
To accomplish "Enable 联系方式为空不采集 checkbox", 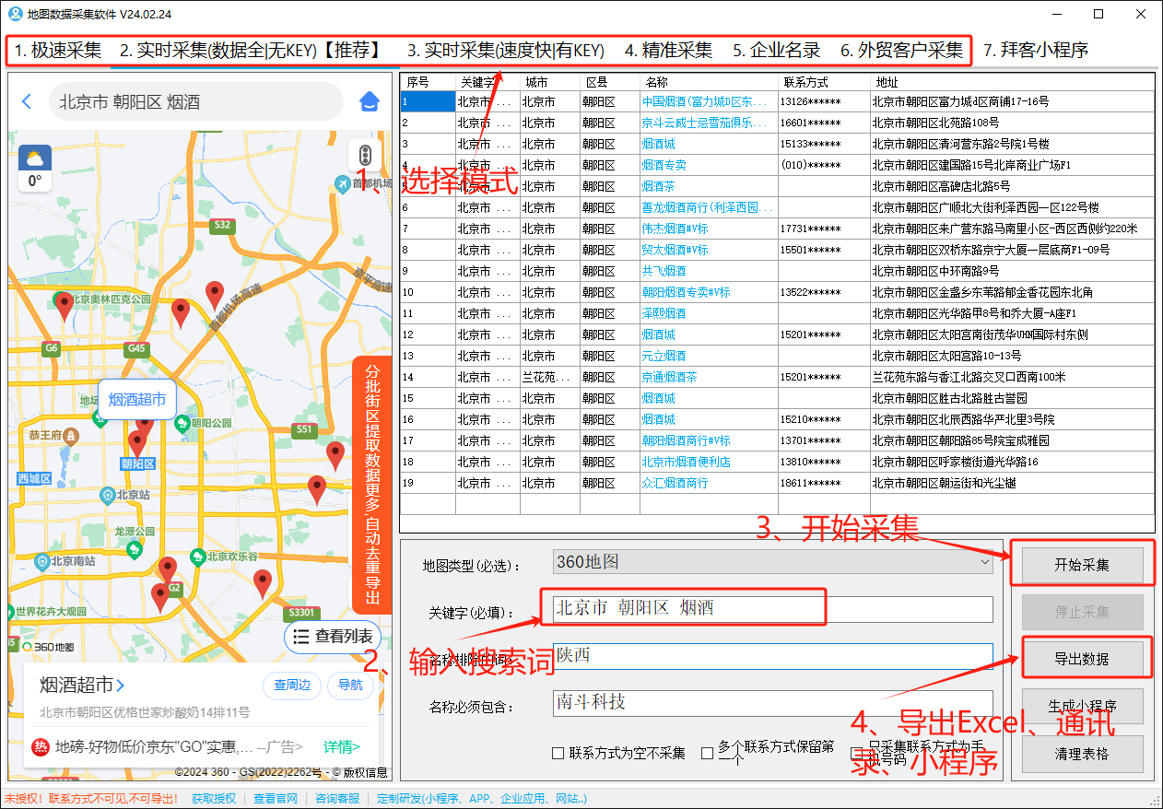I will (558, 753).
